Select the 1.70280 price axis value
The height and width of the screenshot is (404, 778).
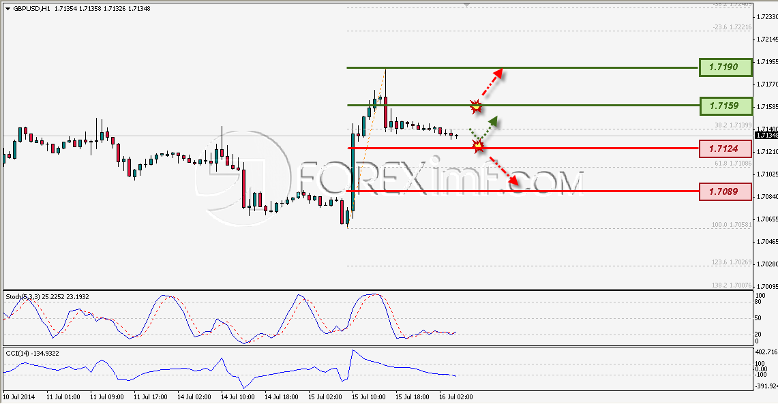click(766, 264)
